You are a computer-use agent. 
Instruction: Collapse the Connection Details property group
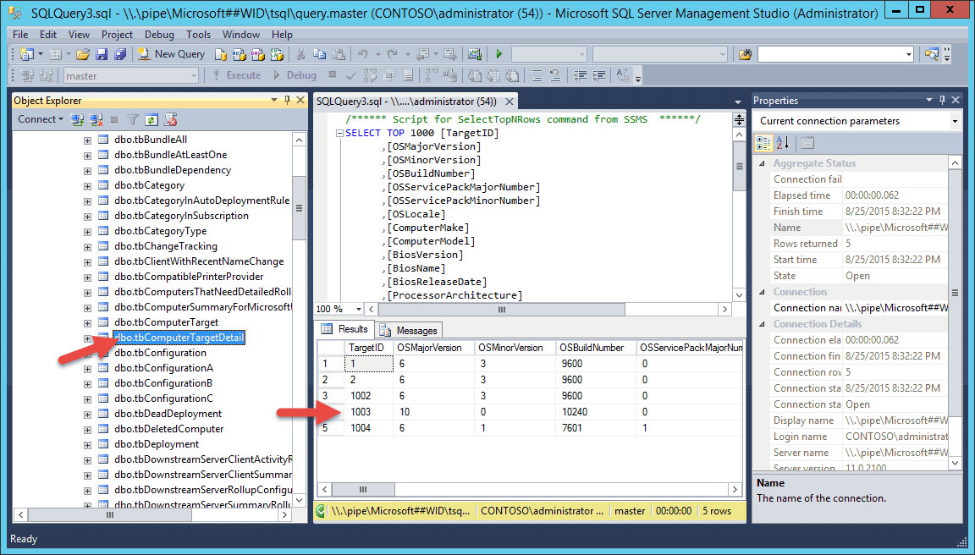762,324
